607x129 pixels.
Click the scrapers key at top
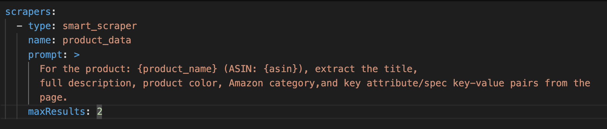point(28,12)
